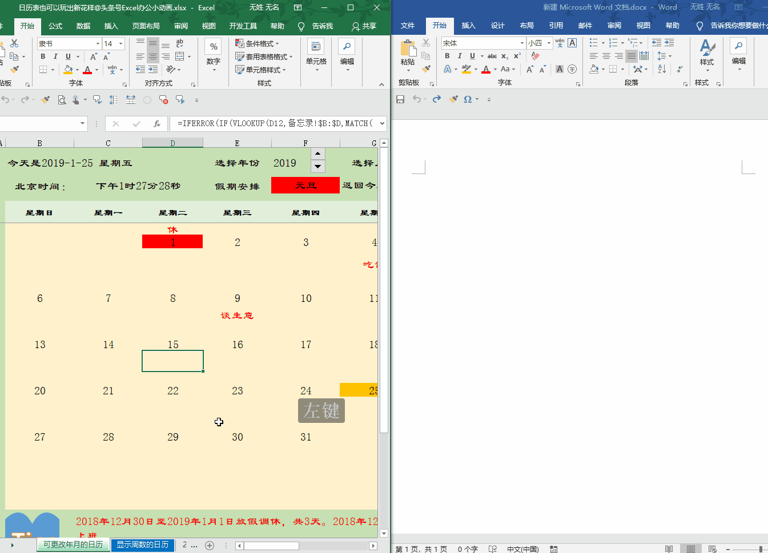Click the Redo arrow in Word's quick toolbar
This screenshot has height=553, width=768.
pyautogui.click(x=437, y=99)
